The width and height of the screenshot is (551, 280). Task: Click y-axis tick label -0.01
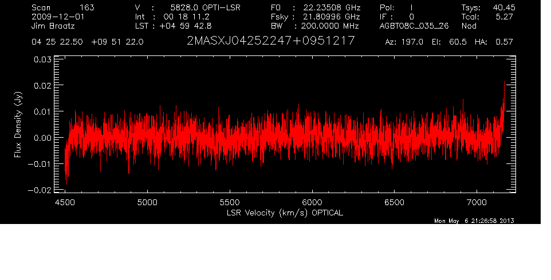(x=40, y=164)
